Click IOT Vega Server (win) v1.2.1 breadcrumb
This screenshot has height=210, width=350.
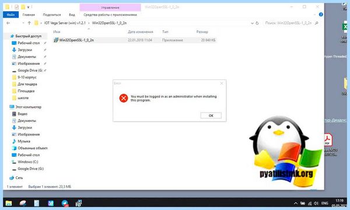(x=65, y=23)
